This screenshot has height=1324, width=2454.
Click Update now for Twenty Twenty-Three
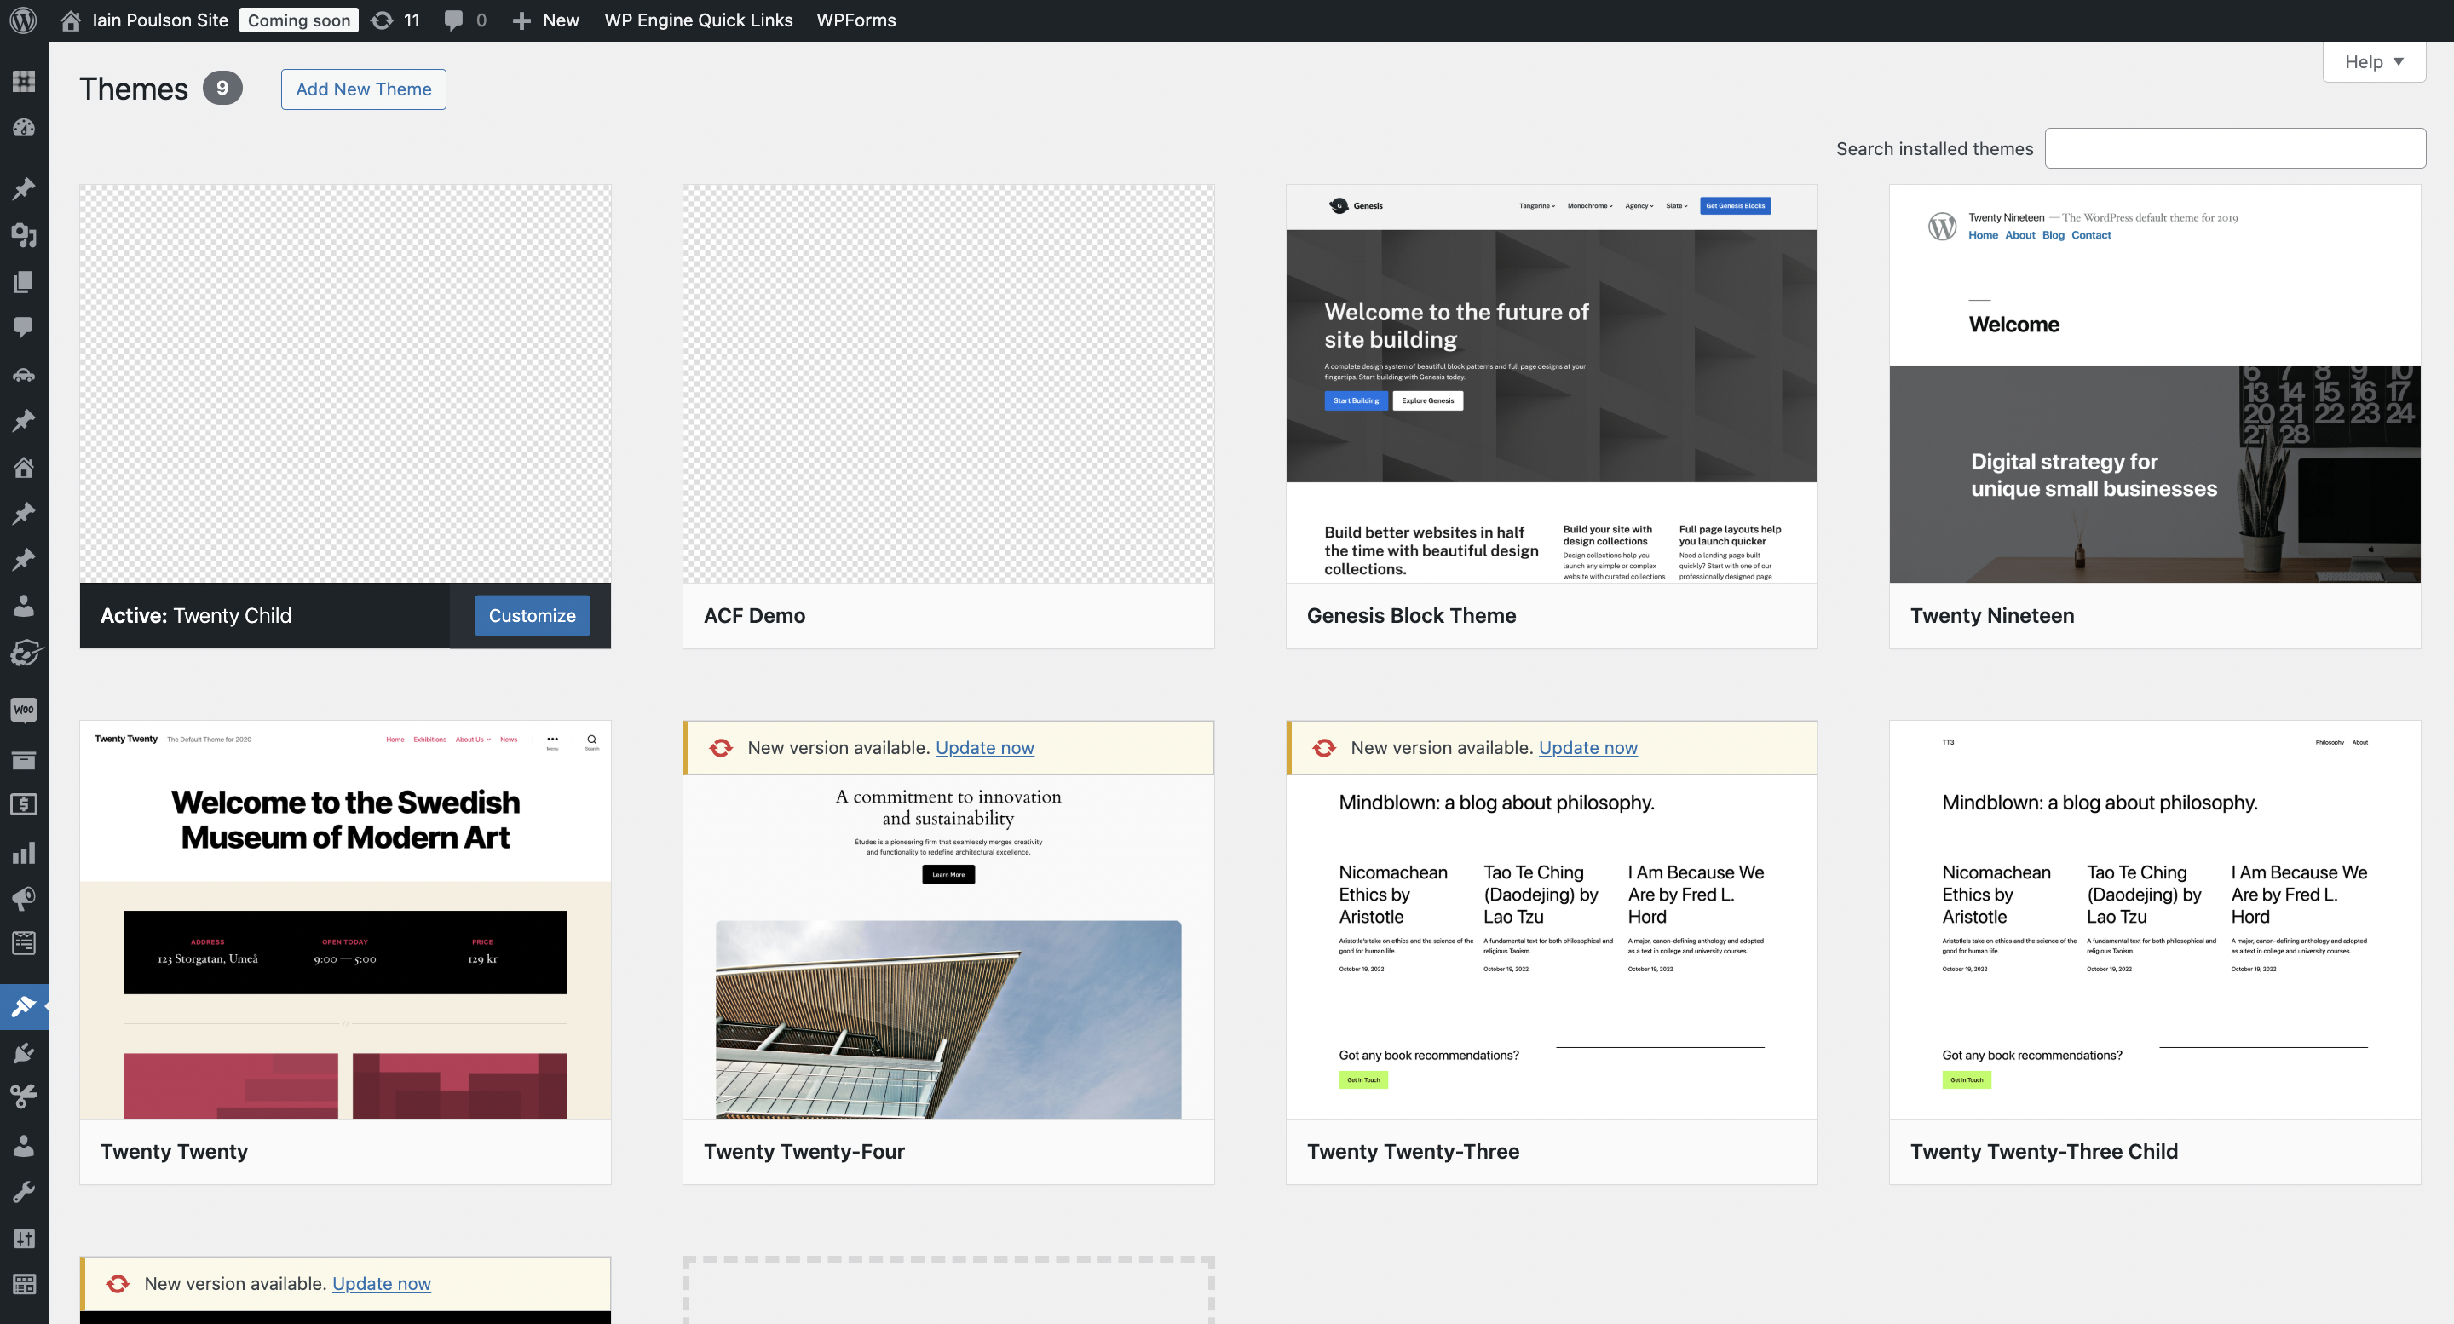point(1587,748)
